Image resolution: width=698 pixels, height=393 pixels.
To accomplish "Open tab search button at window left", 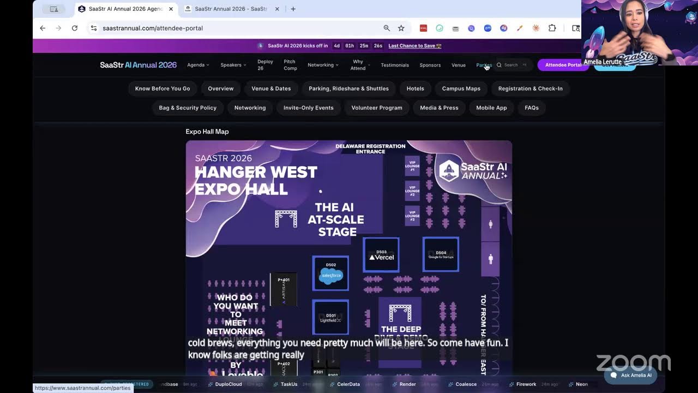I will click(54, 9).
